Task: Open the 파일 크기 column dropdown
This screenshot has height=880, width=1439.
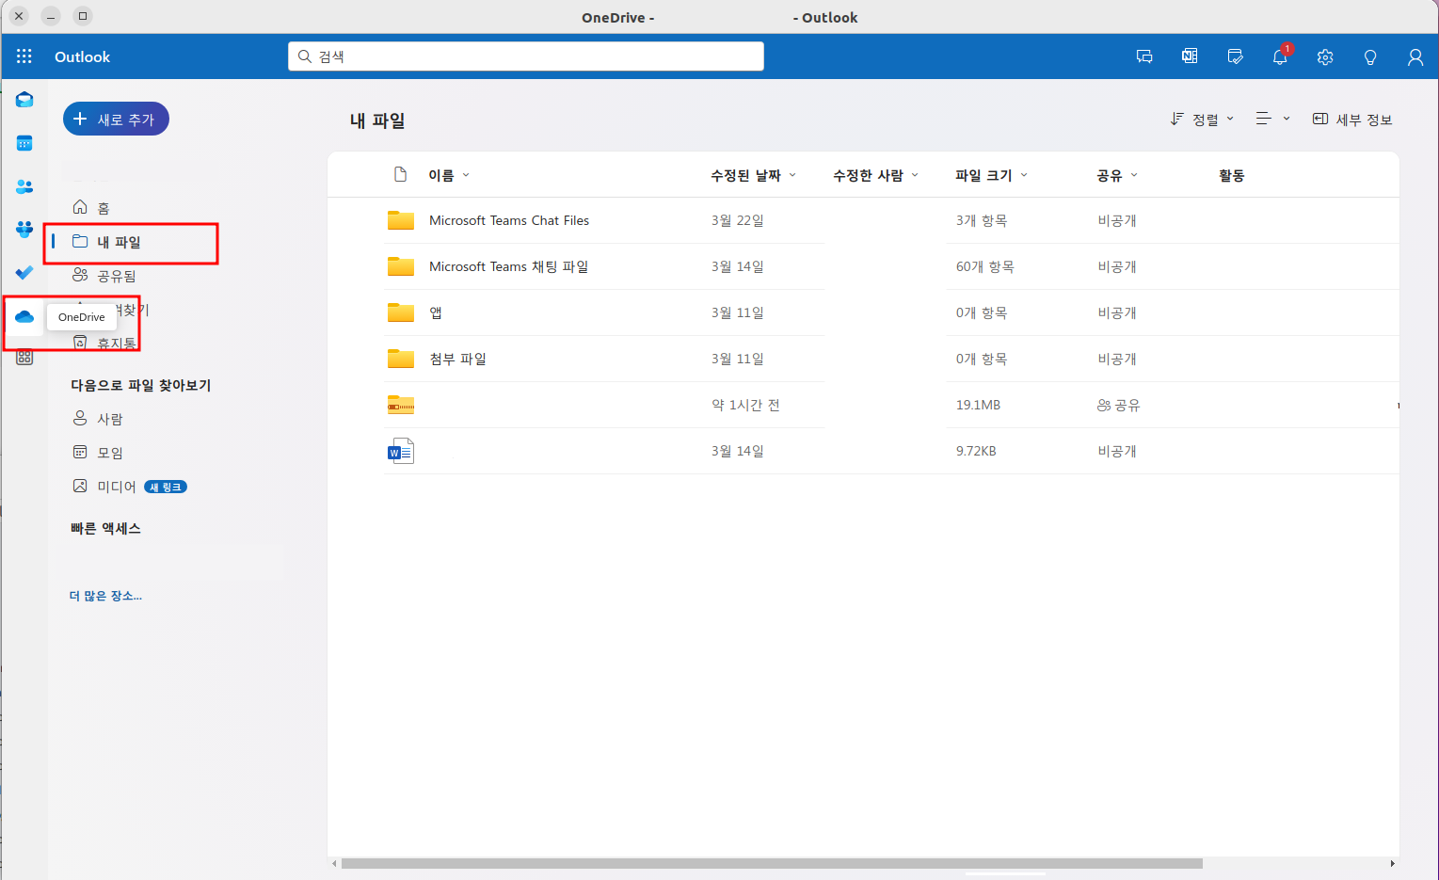Action: [991, 175]
